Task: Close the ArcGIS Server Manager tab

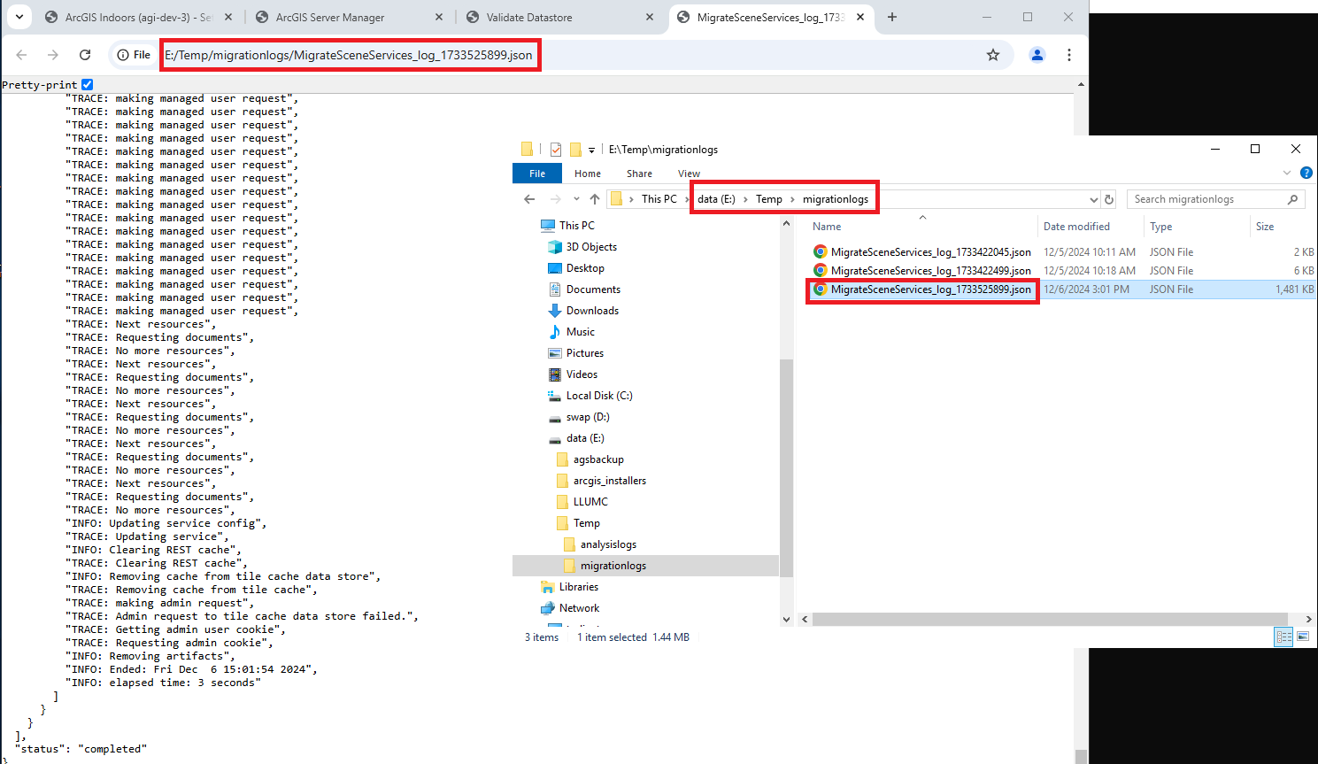Action: click(440, 18)
